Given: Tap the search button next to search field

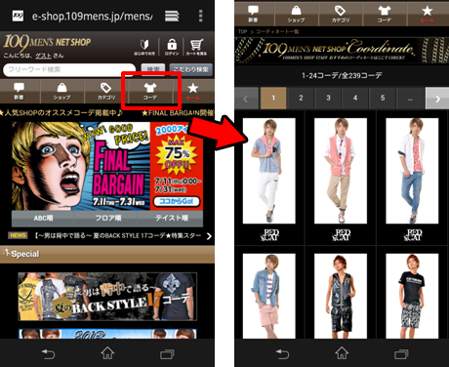Looking at the screenshot, I should [x=153, y=69].
